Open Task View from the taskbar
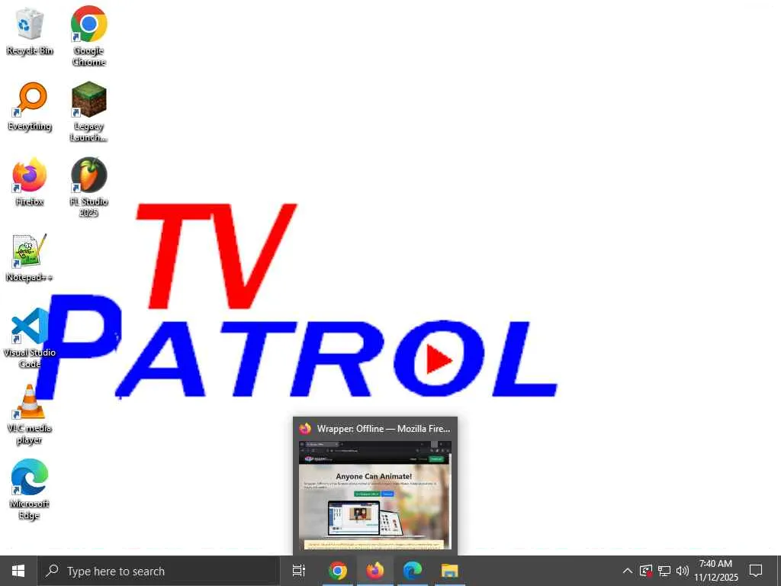Screen dimensions: 781x586 [299, 571]
